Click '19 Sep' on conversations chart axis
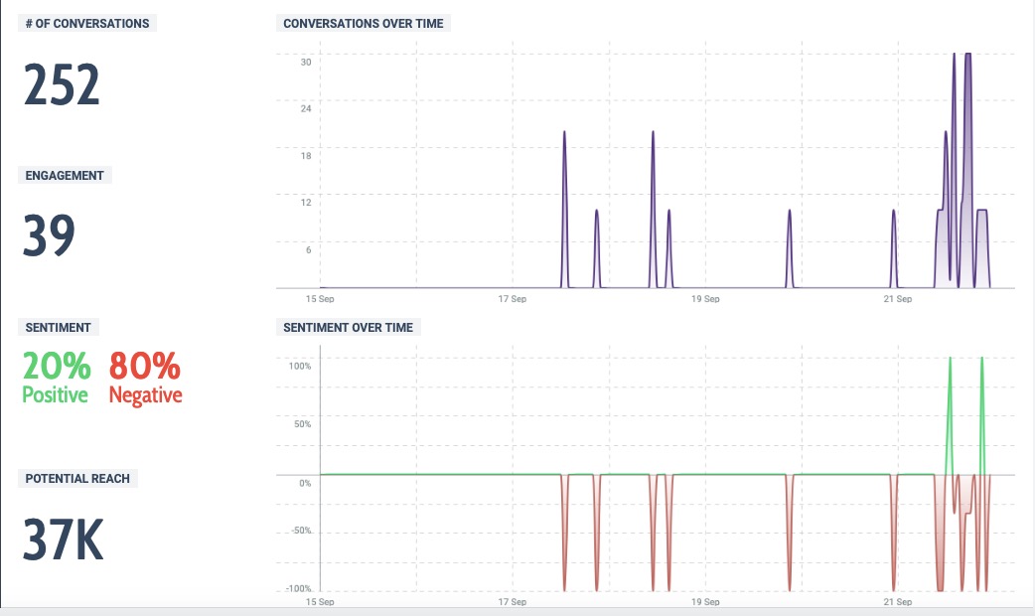 (704, 298)
